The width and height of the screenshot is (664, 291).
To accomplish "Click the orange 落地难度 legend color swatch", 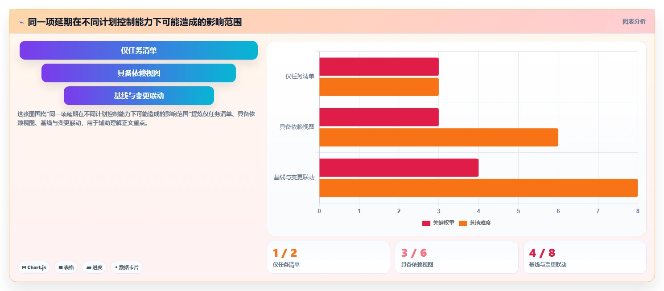I will [463, 223].
